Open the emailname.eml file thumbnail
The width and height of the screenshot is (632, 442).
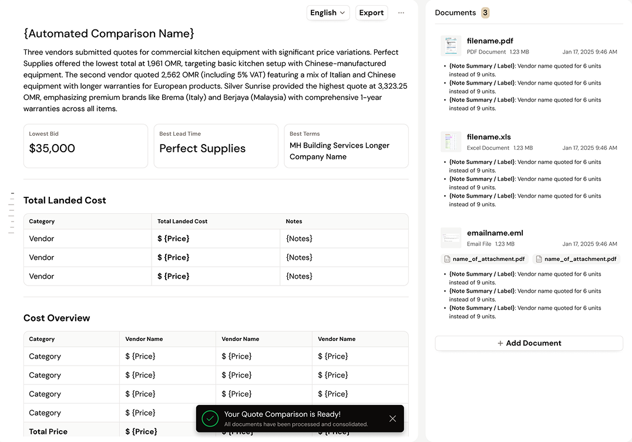tap(451, 237)
